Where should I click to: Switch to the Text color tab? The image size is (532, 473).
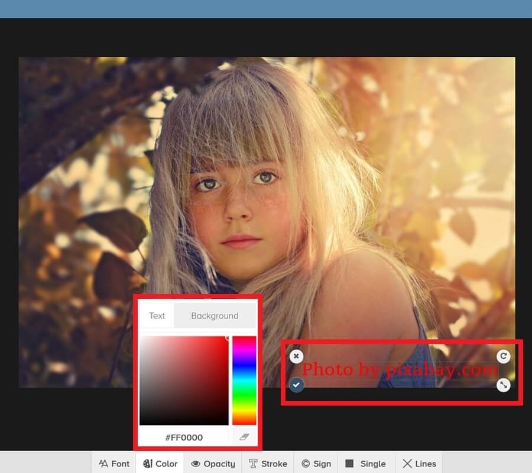tap(157, 316)
